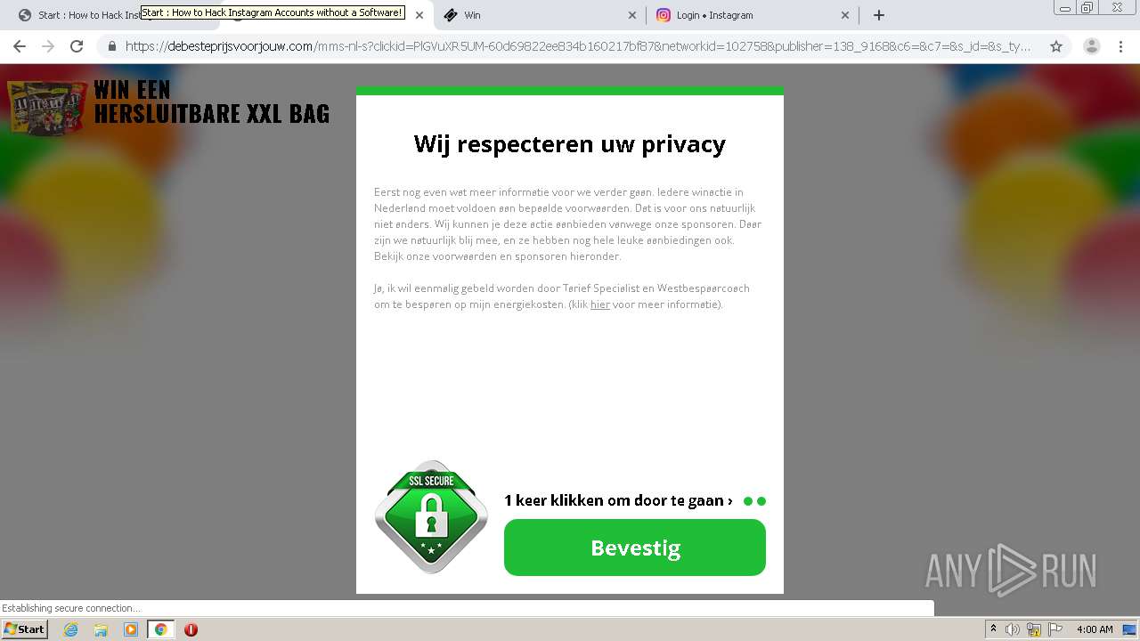
Task: Click the padlock site info icon
Action: coord(112,46)
